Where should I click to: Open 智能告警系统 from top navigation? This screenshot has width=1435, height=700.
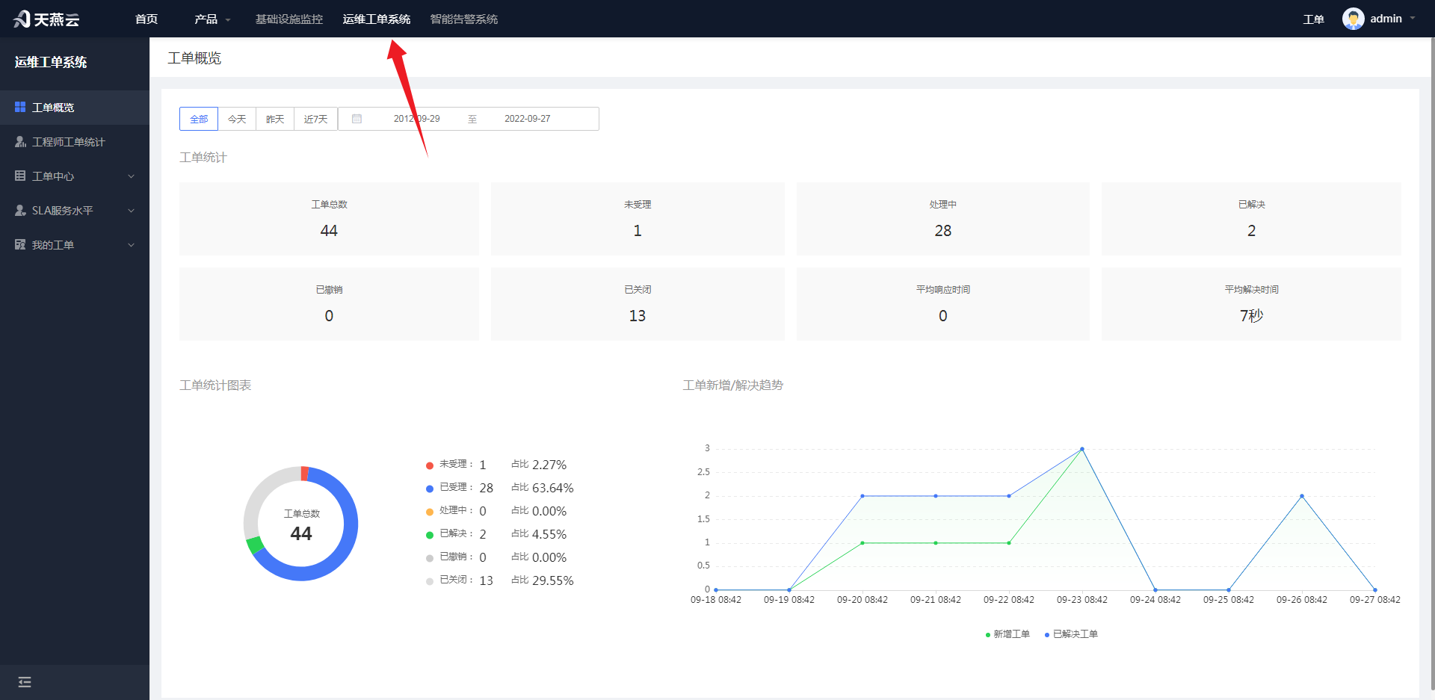click(x=464, y=19)
